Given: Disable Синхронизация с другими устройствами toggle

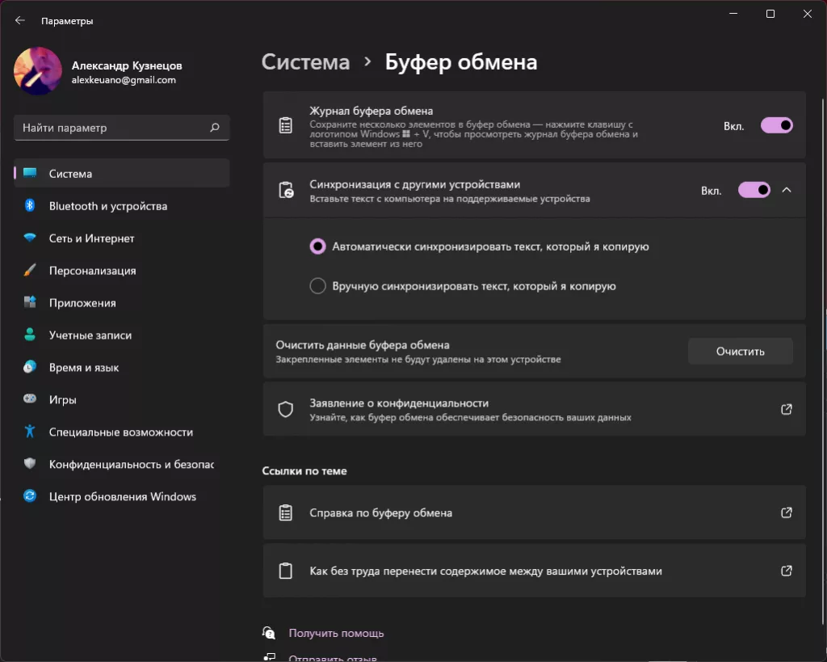Looking at the screenshot, I should tap(754, 190).
